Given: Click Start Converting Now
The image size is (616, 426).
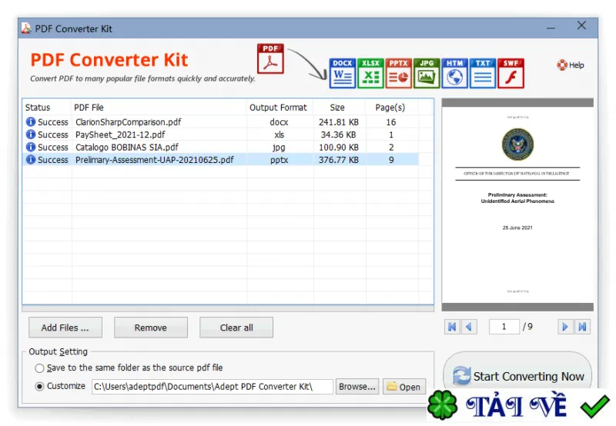Looking at the screenshot, I should (x=517, y=375).
